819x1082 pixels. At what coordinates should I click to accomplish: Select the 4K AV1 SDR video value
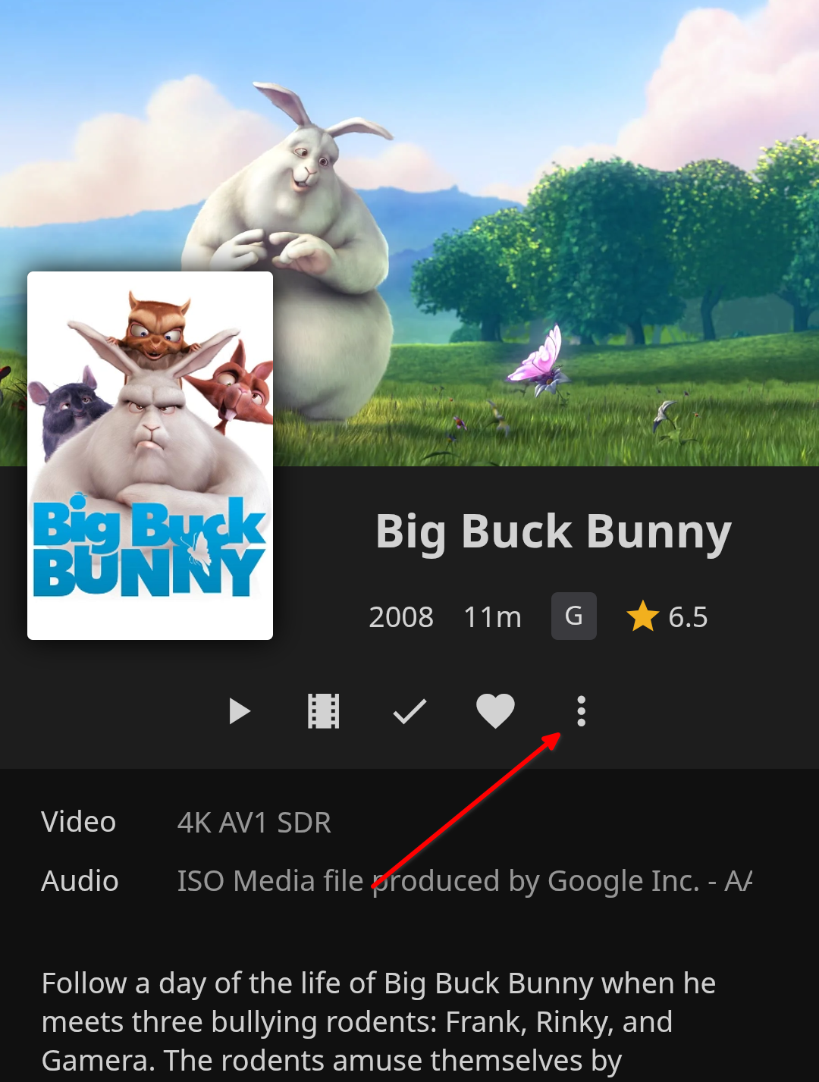click(254, 823)
